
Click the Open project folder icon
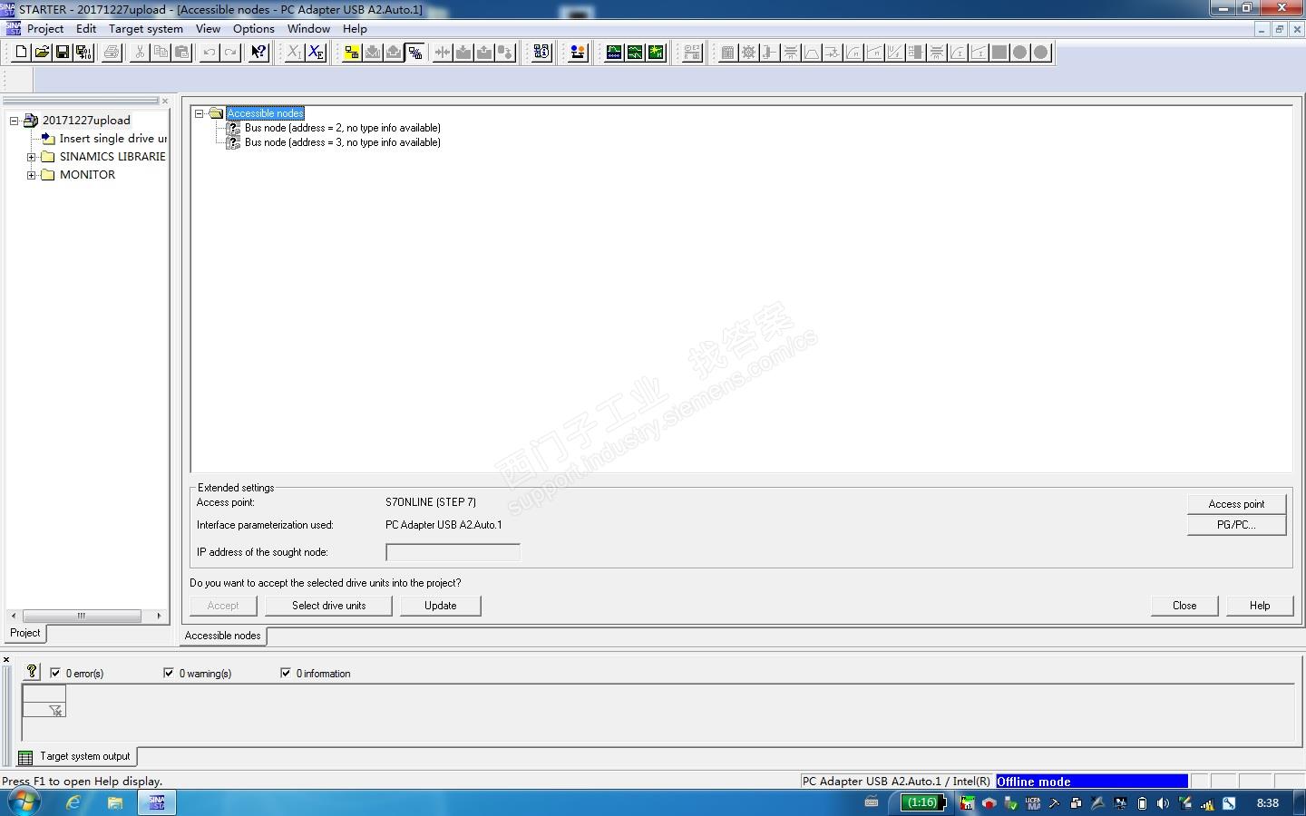pos(42,53)
